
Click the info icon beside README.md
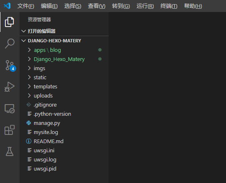pos(29,141)
